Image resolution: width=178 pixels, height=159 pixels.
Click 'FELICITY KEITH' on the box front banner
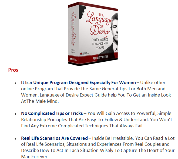100,58
